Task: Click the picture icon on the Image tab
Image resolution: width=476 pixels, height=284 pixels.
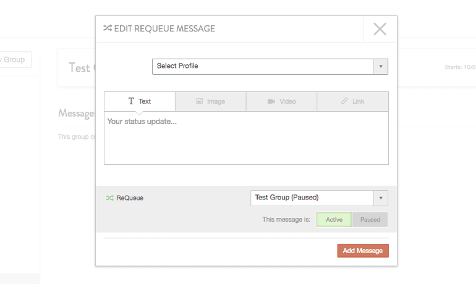Action: pyautogui.click(x=199, y=101)
